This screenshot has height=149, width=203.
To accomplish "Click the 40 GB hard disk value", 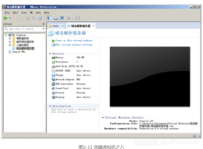I will pyautogui.click(x=80, y=66).
